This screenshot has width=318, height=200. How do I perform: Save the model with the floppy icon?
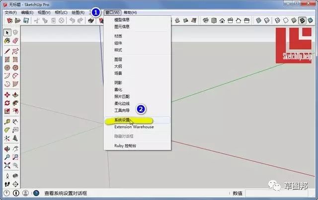(26, 20)
